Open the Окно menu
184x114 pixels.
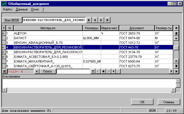35,9
